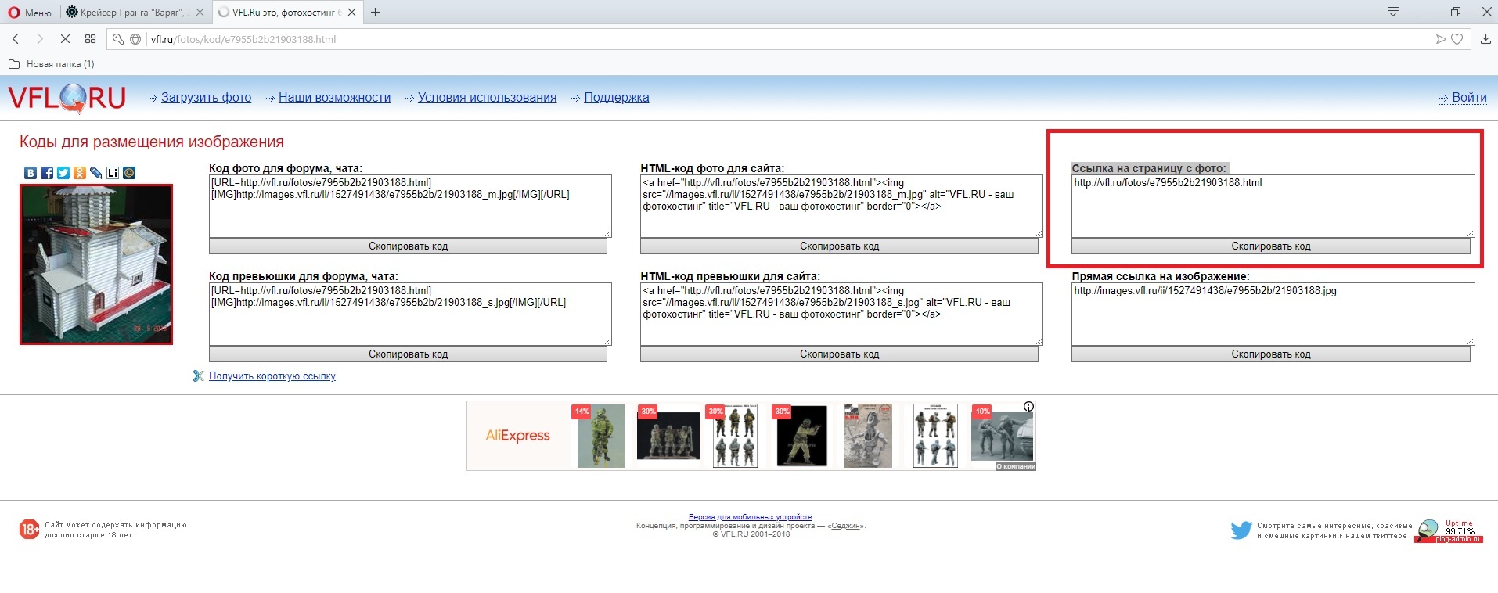Screen dimensions: 1498x593
Task: Copy the direct image link code
Action: pyautogui.click(x=1270, y=354)
